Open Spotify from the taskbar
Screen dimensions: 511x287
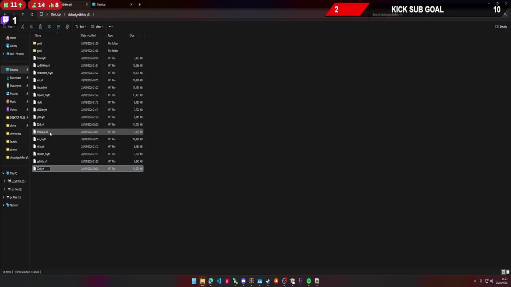309,281
